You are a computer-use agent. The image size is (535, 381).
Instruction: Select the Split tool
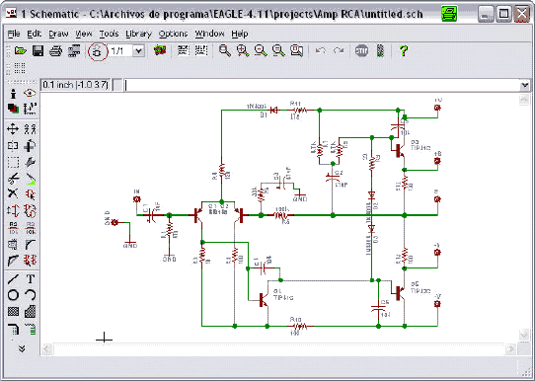click(x=13, y=261)
